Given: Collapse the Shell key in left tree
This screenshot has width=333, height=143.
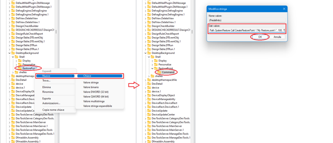Looking at the screenshot, I should click(13, 57).
